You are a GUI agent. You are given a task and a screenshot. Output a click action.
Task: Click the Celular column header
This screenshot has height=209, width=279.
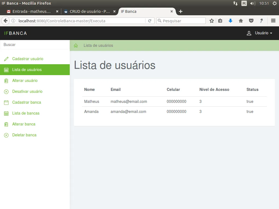173,90
